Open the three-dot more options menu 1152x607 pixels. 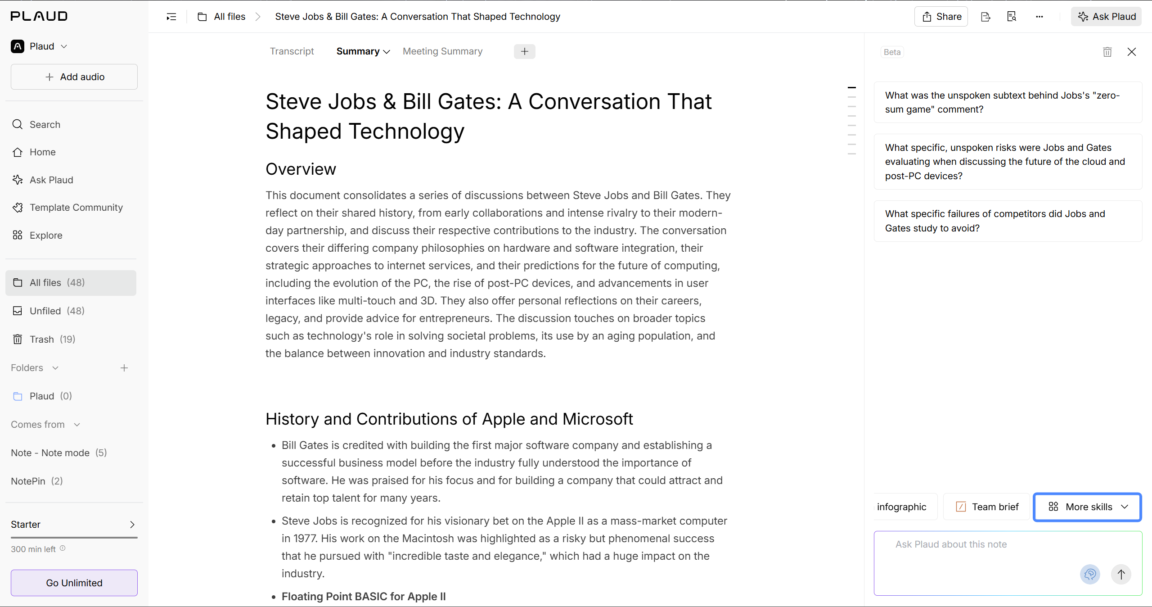pyautogui.click(x=1039, y=17)
